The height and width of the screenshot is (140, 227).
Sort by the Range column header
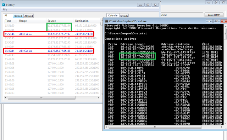23,21
